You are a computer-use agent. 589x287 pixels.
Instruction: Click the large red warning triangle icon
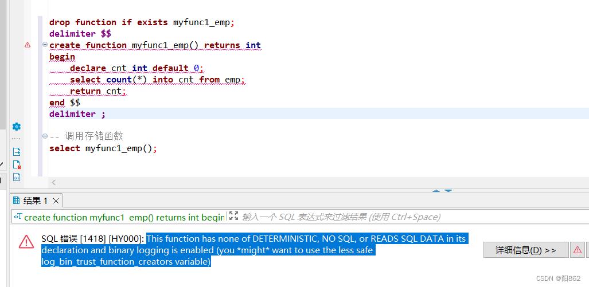point(26,242)
